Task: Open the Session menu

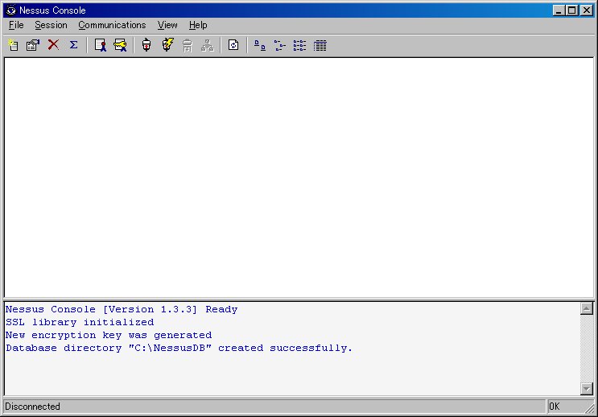Action: click(51, 25)
